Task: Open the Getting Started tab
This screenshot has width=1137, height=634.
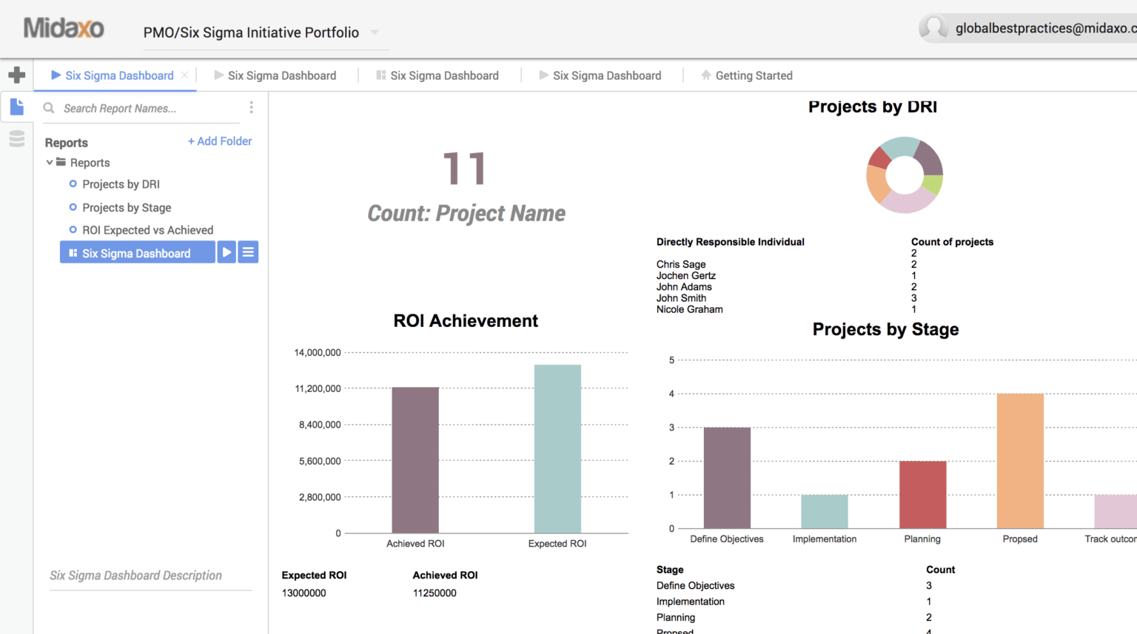Action: [x=752, y=75]
